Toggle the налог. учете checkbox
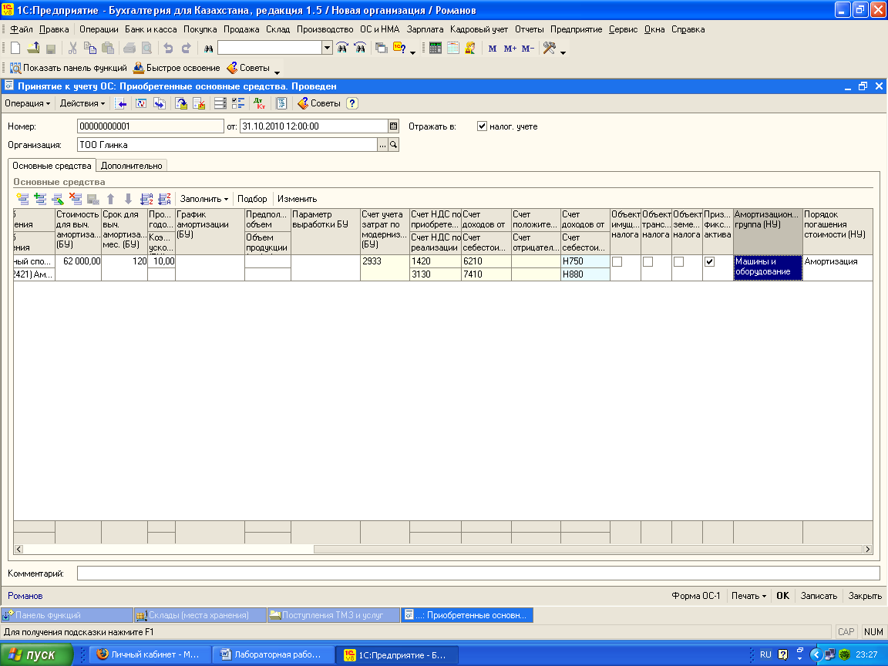Viewport: 888px width, 666px height. click(x=482, y=126)
